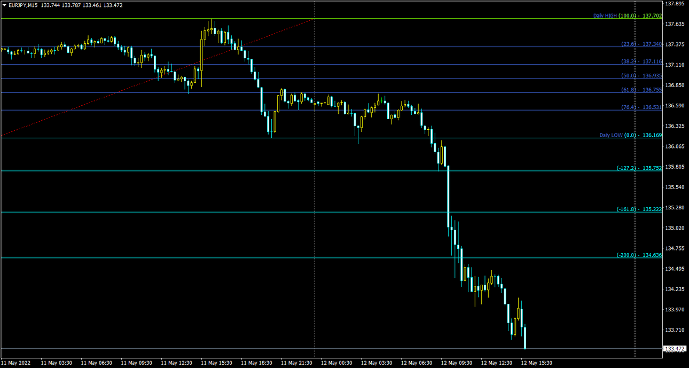Screen dimensions: 689x368
Task: Click 133.970 on the price scale
Action: click(675, 309)
